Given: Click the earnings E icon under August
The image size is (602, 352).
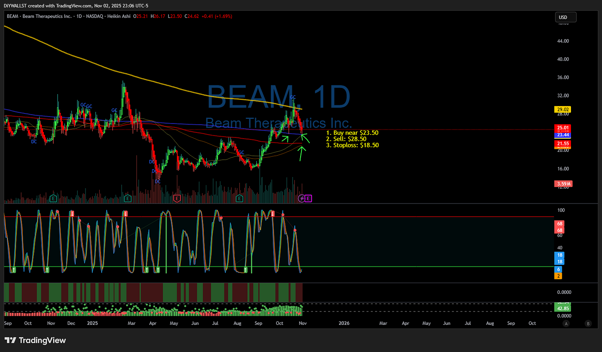Looking at the screenshot, I should [x=239, y=198].
